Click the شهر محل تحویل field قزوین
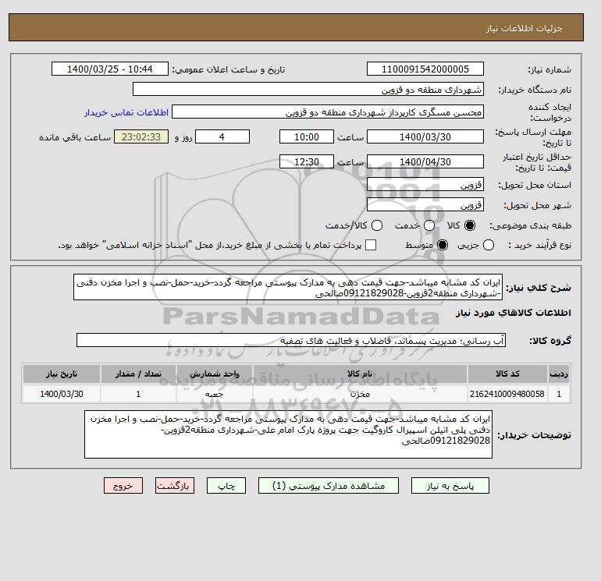Screen dimensions: 601x581 (x=425, y=204)
